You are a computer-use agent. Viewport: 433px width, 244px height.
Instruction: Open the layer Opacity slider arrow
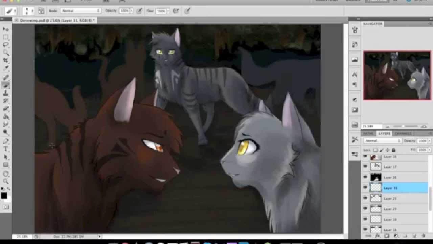click(x=430, y=141)
